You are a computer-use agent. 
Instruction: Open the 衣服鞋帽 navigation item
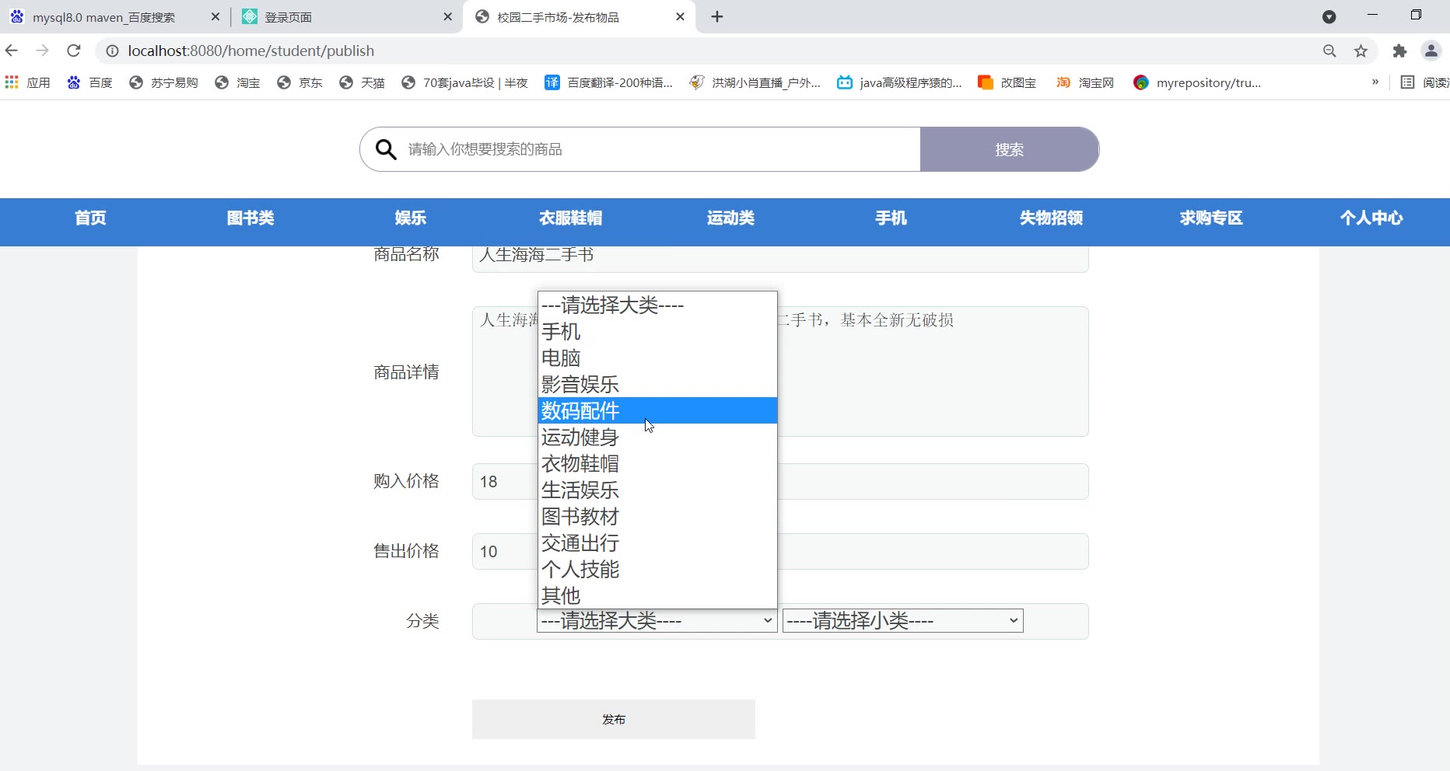[x=571, y=218]
